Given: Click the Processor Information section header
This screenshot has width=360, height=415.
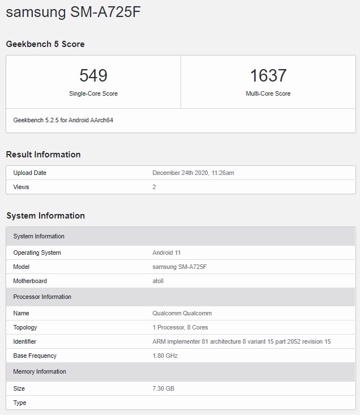Looking at the screenshot, I should pos(42,297).
